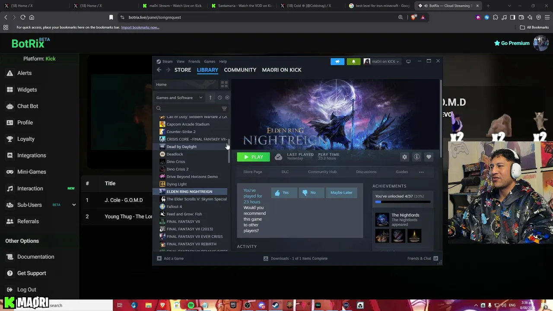Click the green PLAY button
Screen dimensions: 553x311
(253, 157)
